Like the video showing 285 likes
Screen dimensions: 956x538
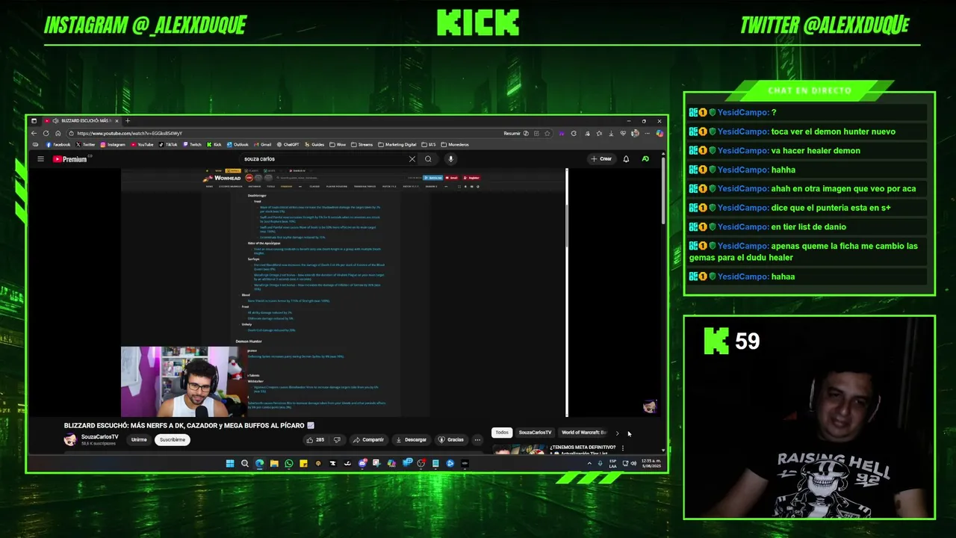[x=314, y=439]
